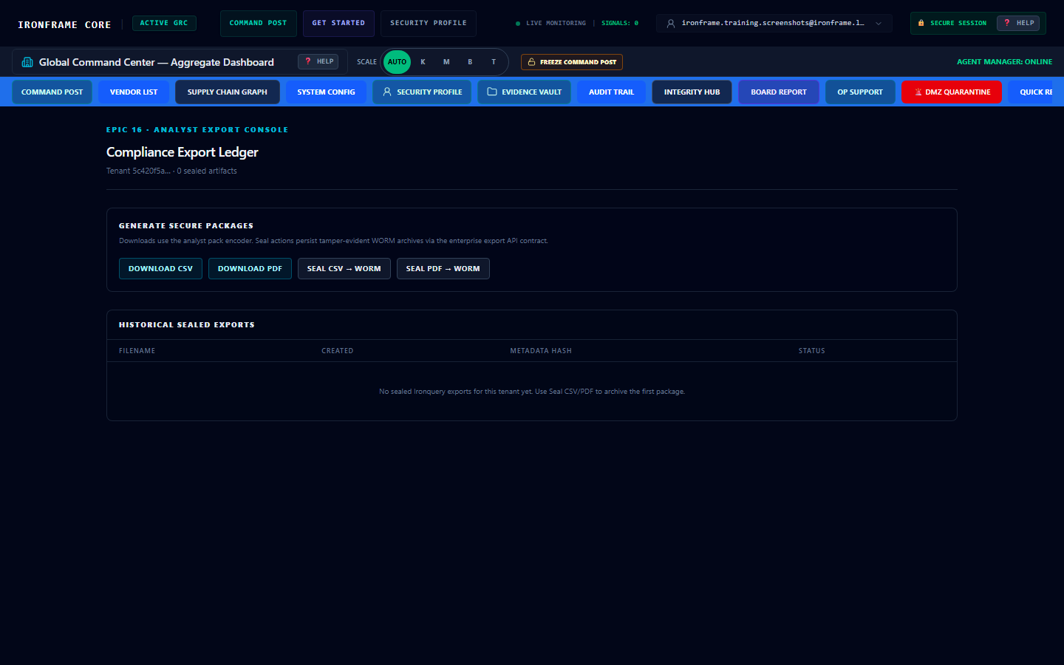Click the lock icon on Freeze Command Post
Image resolution: width=1064 pixels, height=665 pixels.
[x=531, y=62]
